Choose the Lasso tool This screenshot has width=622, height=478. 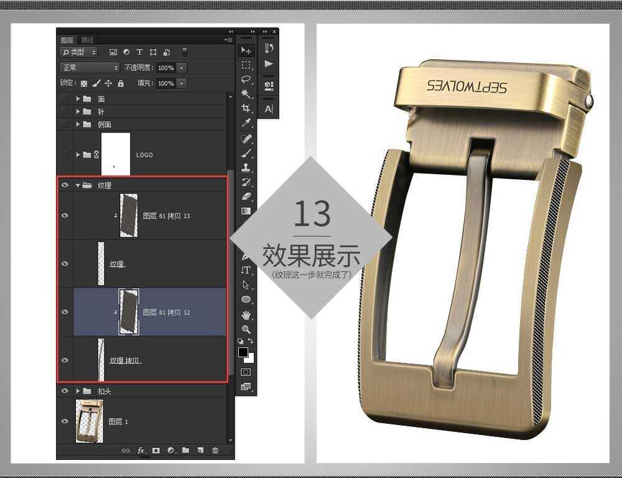[x=246, y=79]
